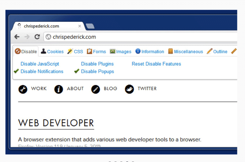Open the Cookies tab
Screen dimensions: 245x162
coord(52,51)
